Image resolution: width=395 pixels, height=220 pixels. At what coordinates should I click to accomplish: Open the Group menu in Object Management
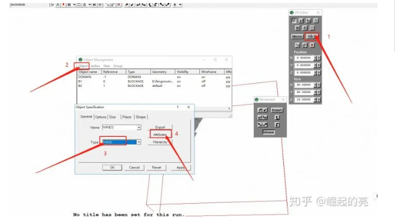pyautogui.click(x=118, y=66)
